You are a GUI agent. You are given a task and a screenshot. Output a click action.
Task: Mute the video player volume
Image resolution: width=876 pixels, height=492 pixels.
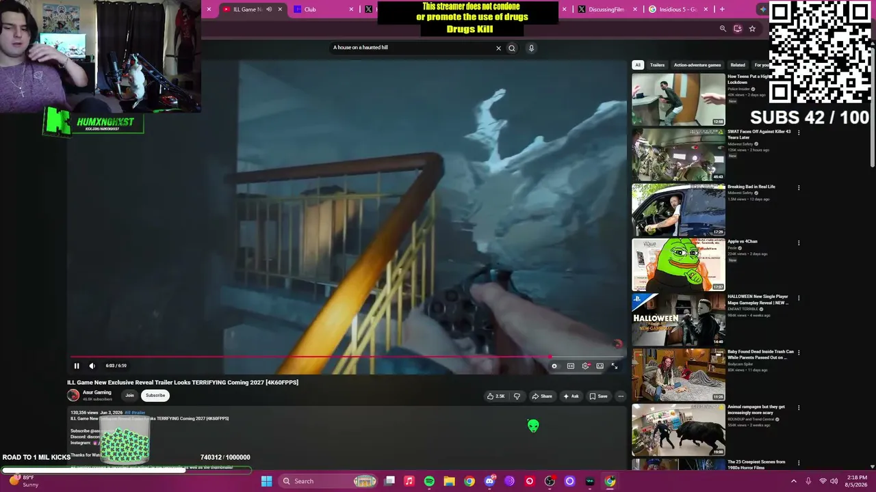point(92,366)
